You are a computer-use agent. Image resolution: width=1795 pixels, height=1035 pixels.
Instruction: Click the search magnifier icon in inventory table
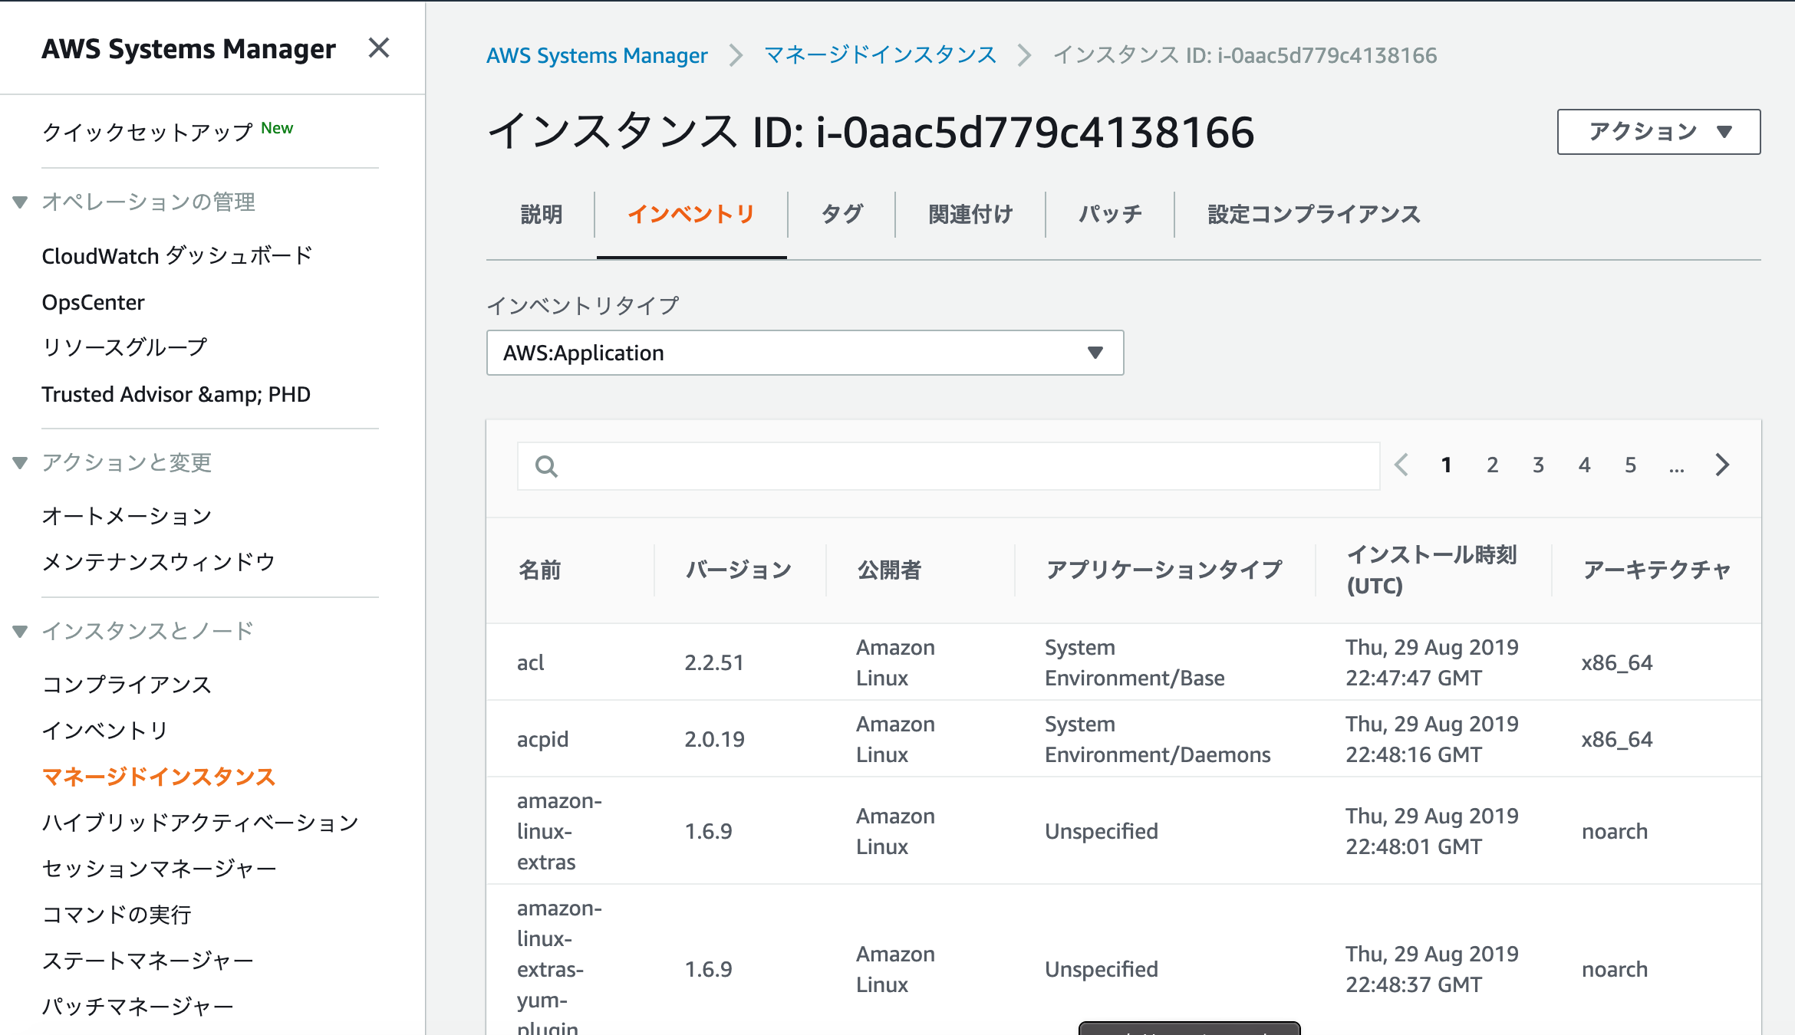pyautogui.click(x=546, y=466)
